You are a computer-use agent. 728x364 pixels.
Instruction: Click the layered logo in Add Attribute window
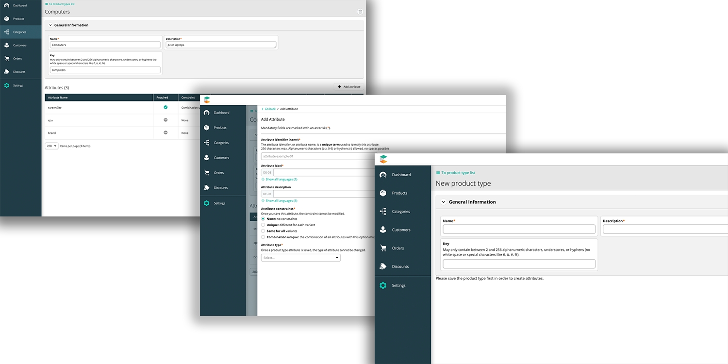[207, 100]
